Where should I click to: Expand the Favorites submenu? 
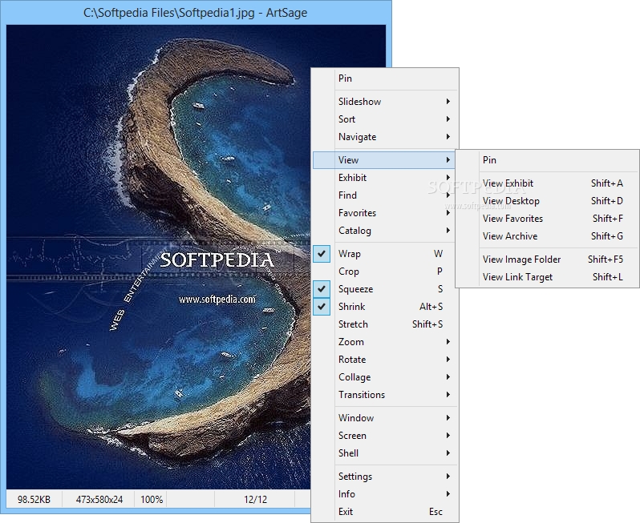385,213
